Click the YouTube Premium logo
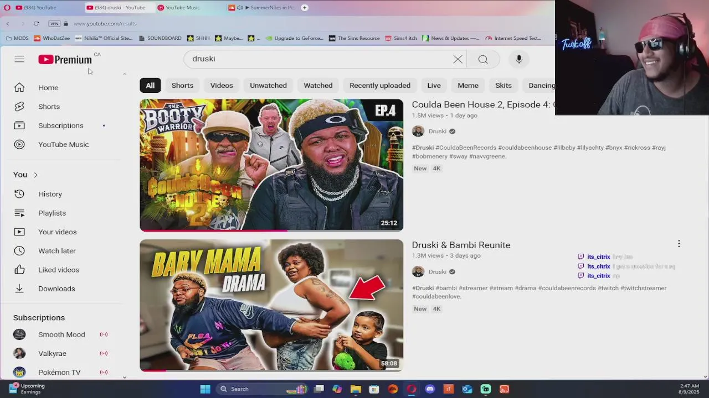The image size is (709, 398). click(x=65, y=60)
